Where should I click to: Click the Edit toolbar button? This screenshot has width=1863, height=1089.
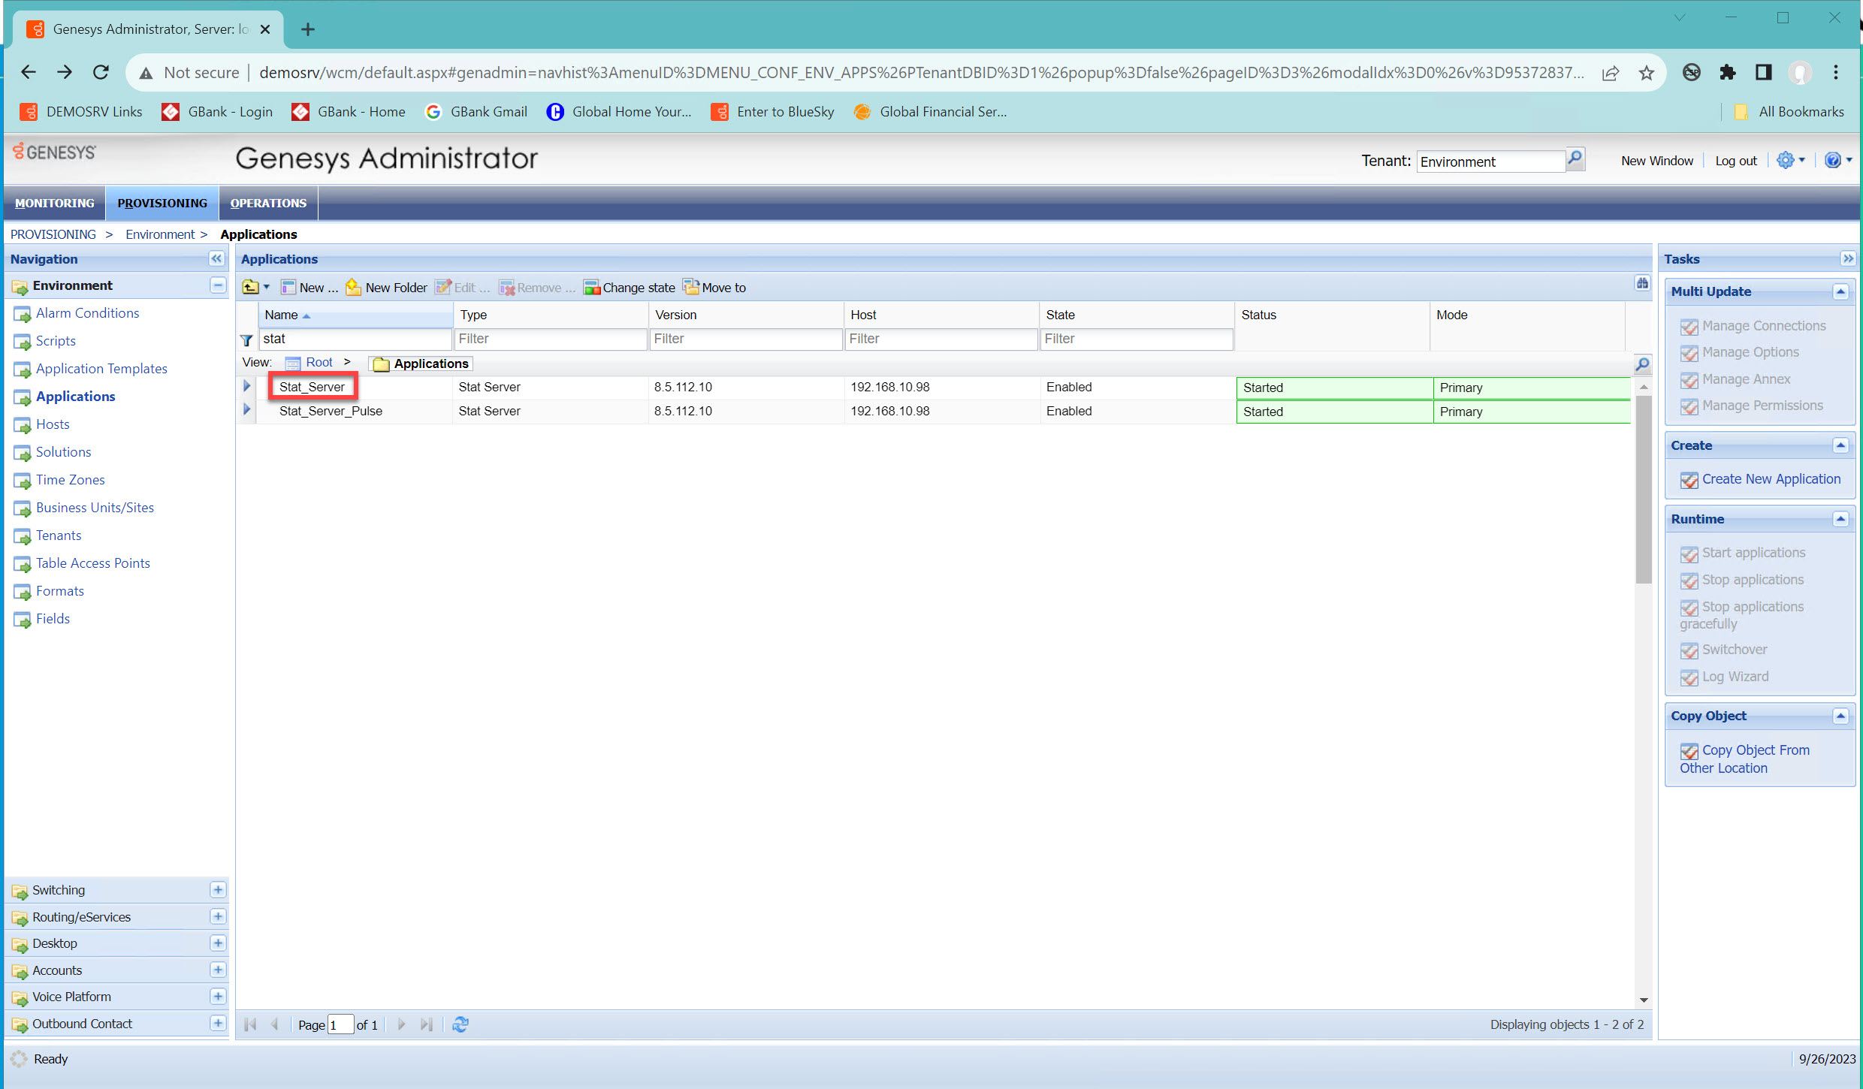[x=463, y=288]
